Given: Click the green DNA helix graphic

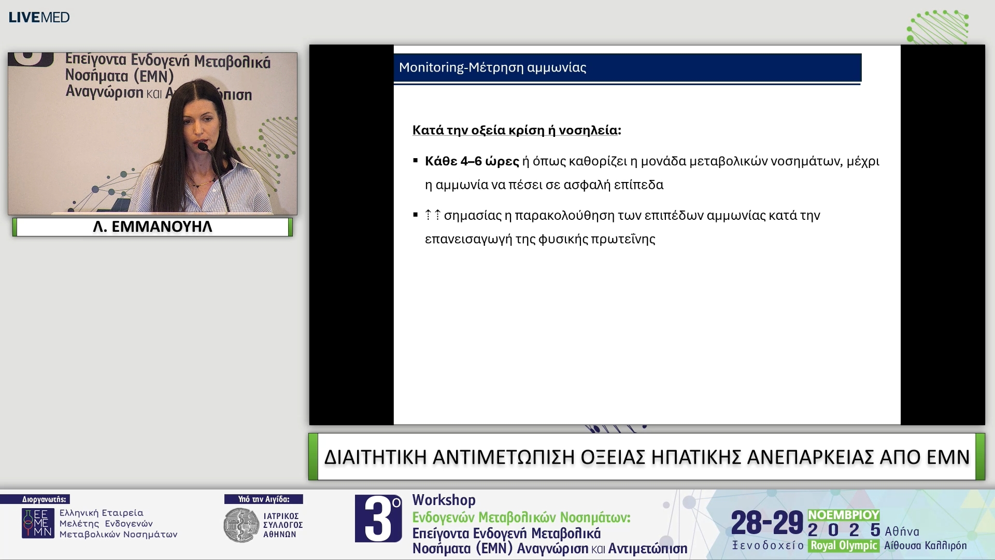Looking at the screenshot, I should coord(938,27).
